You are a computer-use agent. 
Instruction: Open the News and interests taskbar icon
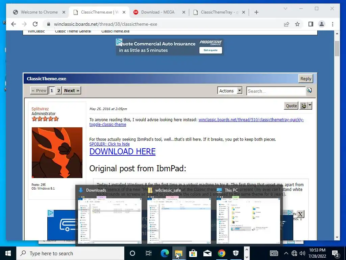(274, 253)
